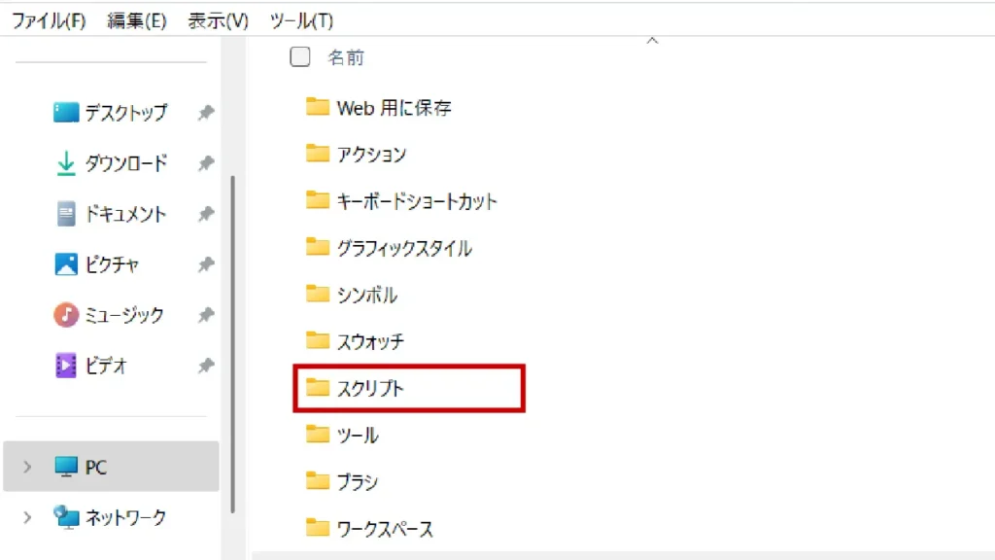Open the ファイル(F) menu

pyautogui.click(x=49, y=20)
